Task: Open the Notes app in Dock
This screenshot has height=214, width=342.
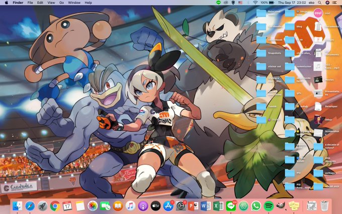Action: point(80,206)
